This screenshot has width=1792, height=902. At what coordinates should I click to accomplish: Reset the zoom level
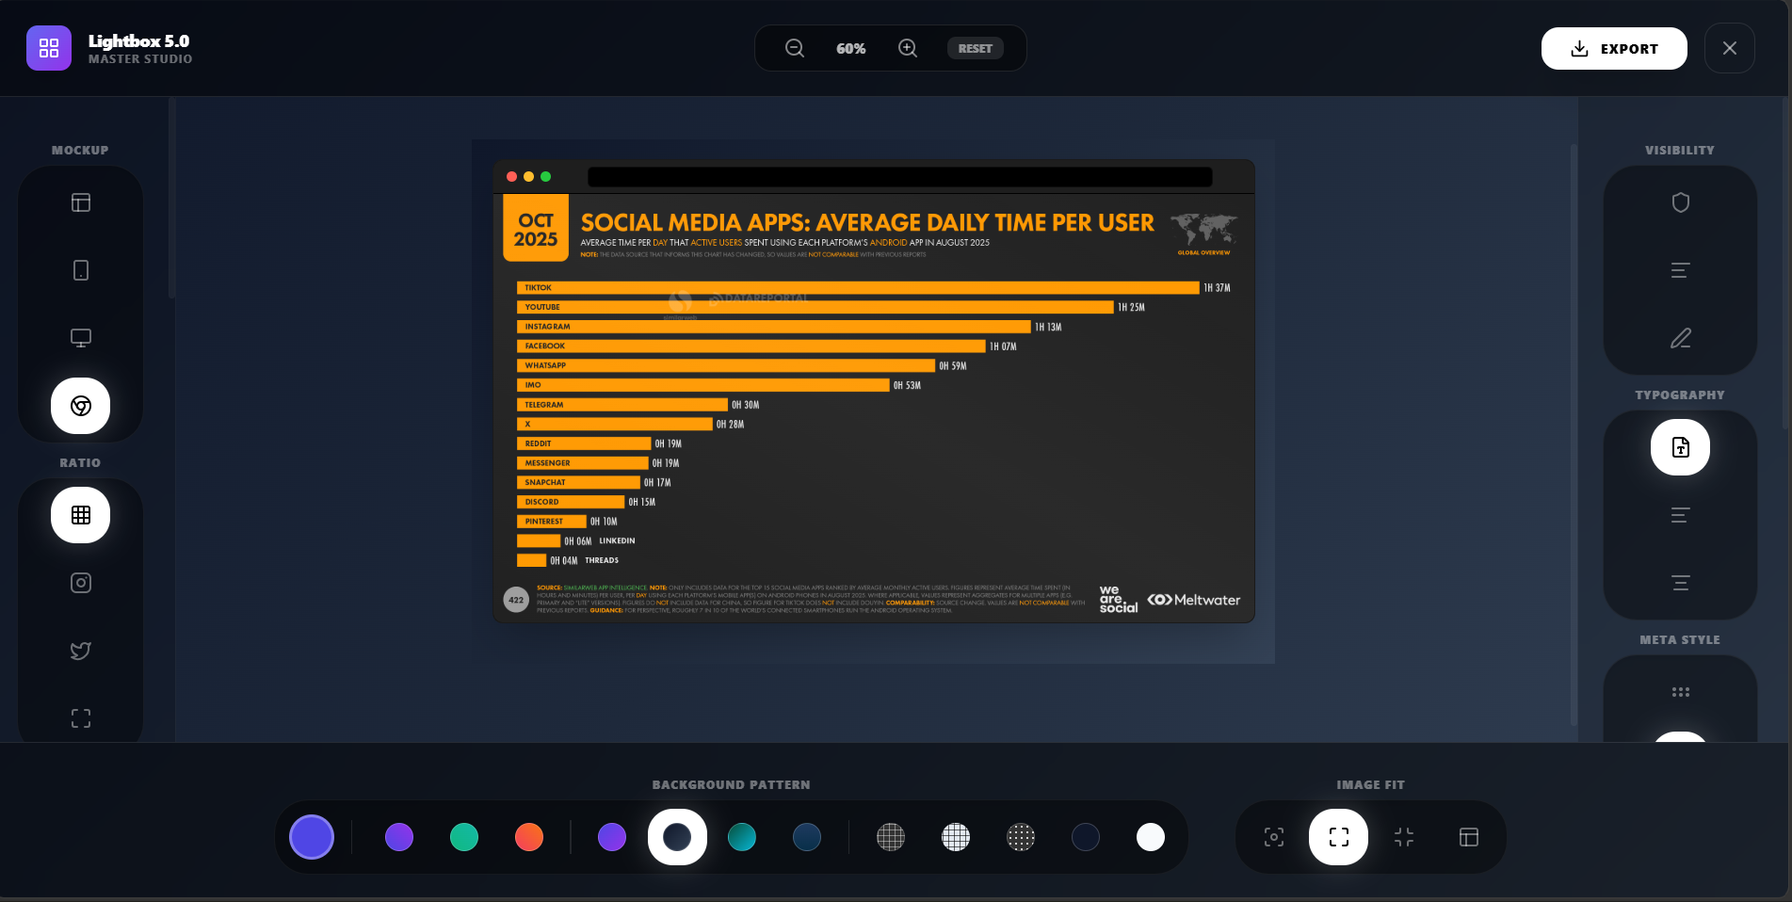coord(976,48)
